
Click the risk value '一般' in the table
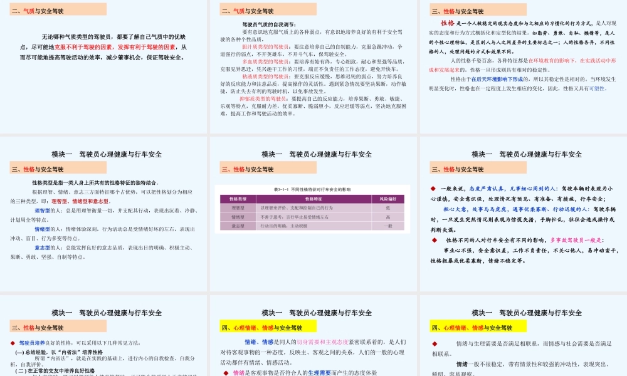pos(388,226)
